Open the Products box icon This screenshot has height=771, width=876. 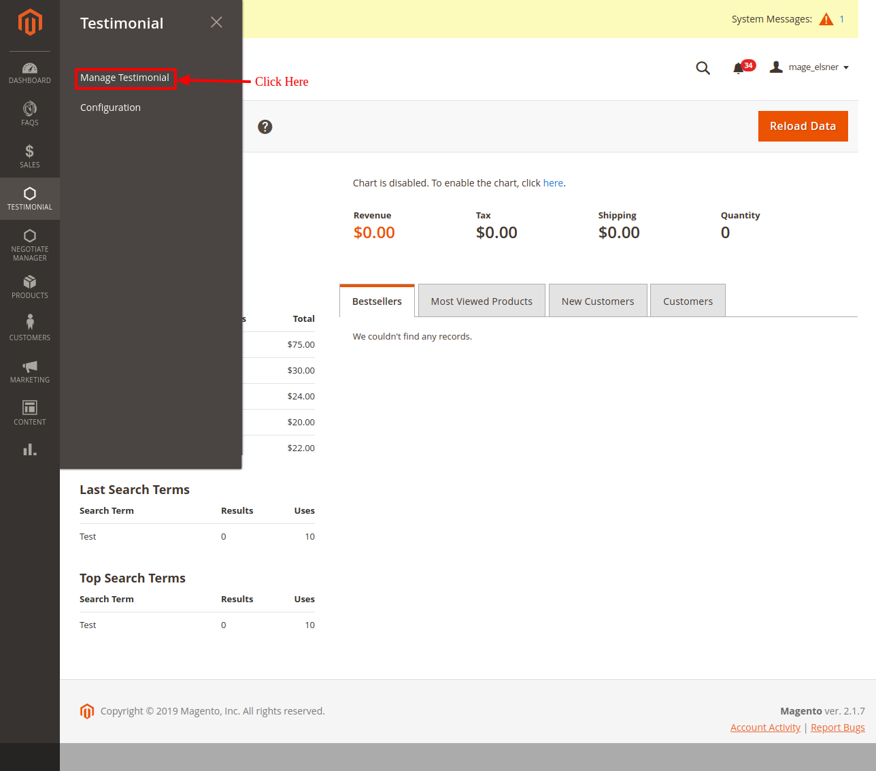30,286
